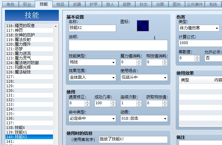The height and width of the screenshot is (145, 222).
Task: Click the 使用时的信息 message field
Action: (x=133, y=139)
